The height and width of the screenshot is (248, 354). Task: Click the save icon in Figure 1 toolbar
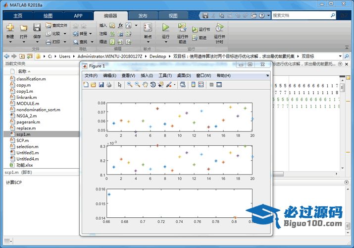[x=101, y=85]
